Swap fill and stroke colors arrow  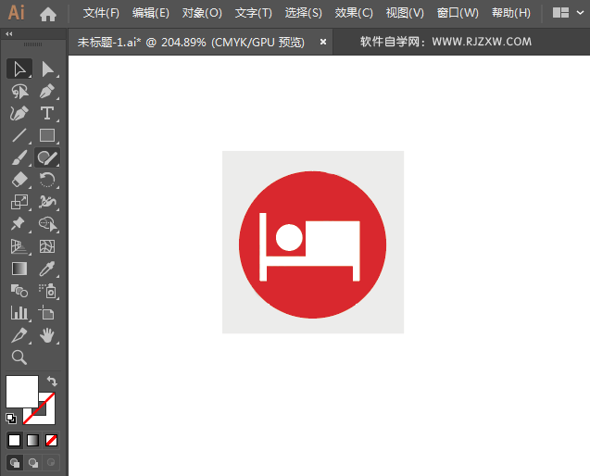tap(52, 382)
